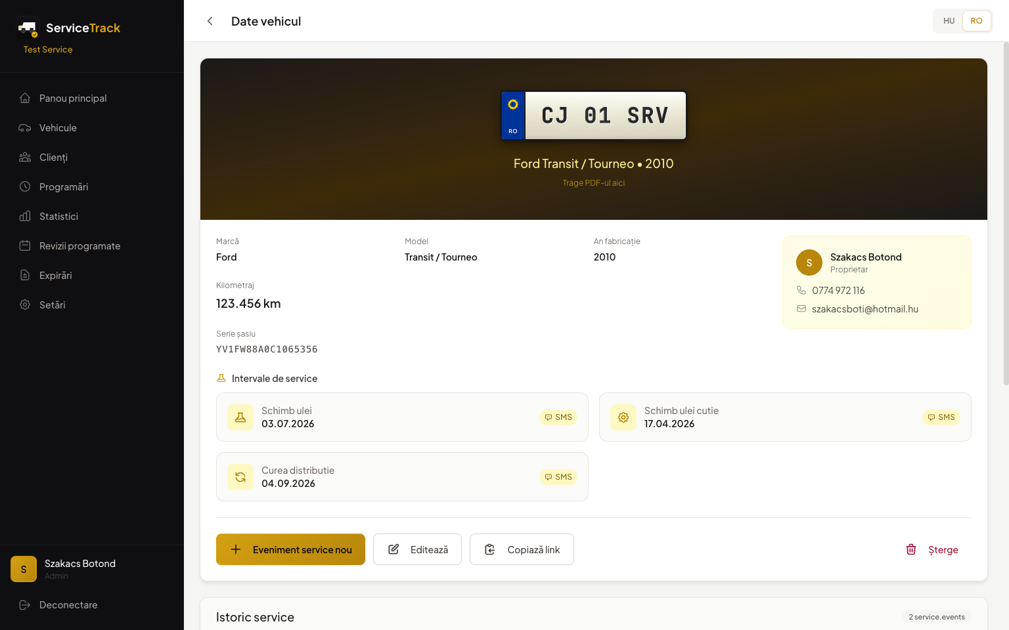Click the back arrow beside Date vehicul
The image size is (1009, 630).
point(210,21)
